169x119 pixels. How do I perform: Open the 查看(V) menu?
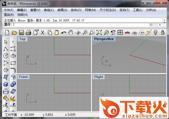coord(35,10)
